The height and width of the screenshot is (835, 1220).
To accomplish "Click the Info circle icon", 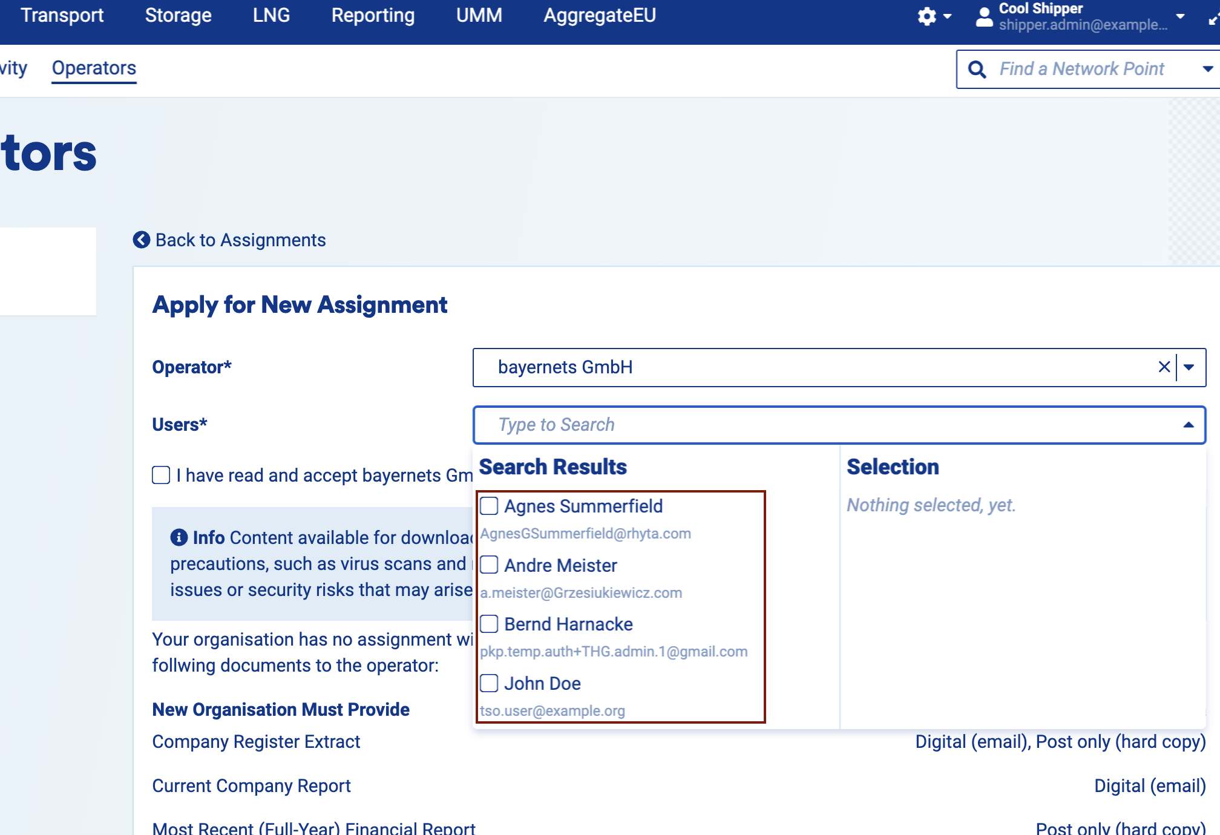I will click(179, 537).
